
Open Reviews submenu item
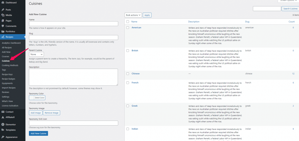click(6, 92)
